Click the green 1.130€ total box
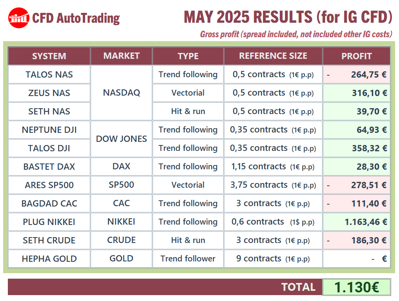This screenshot has width=399, height=301. [356, 287]
